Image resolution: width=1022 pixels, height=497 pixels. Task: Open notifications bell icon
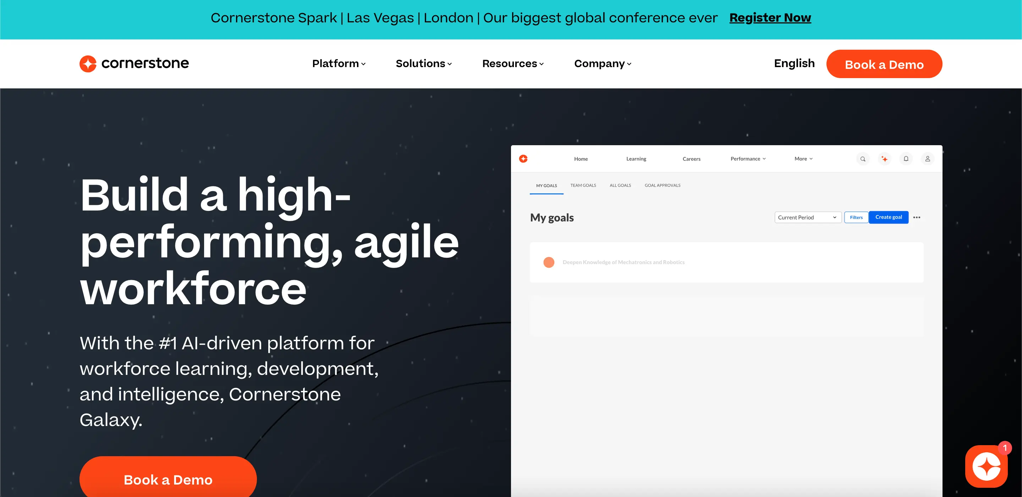(906, 159)
